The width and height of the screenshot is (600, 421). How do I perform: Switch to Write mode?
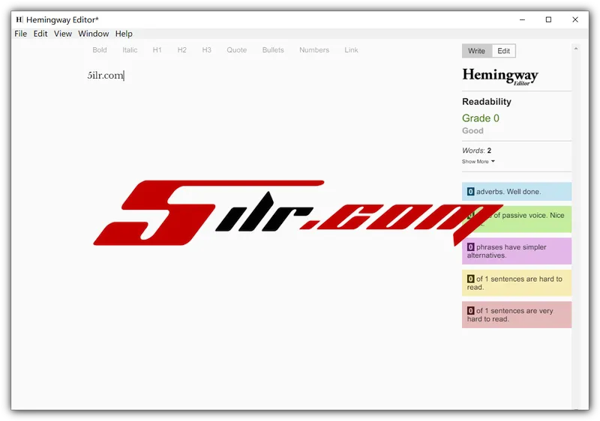click(477, 51)
